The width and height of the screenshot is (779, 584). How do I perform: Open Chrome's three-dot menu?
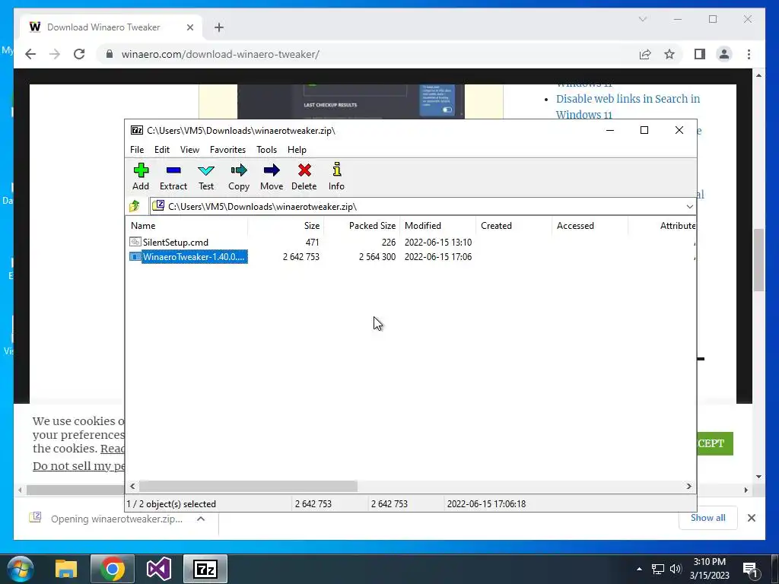749,54
